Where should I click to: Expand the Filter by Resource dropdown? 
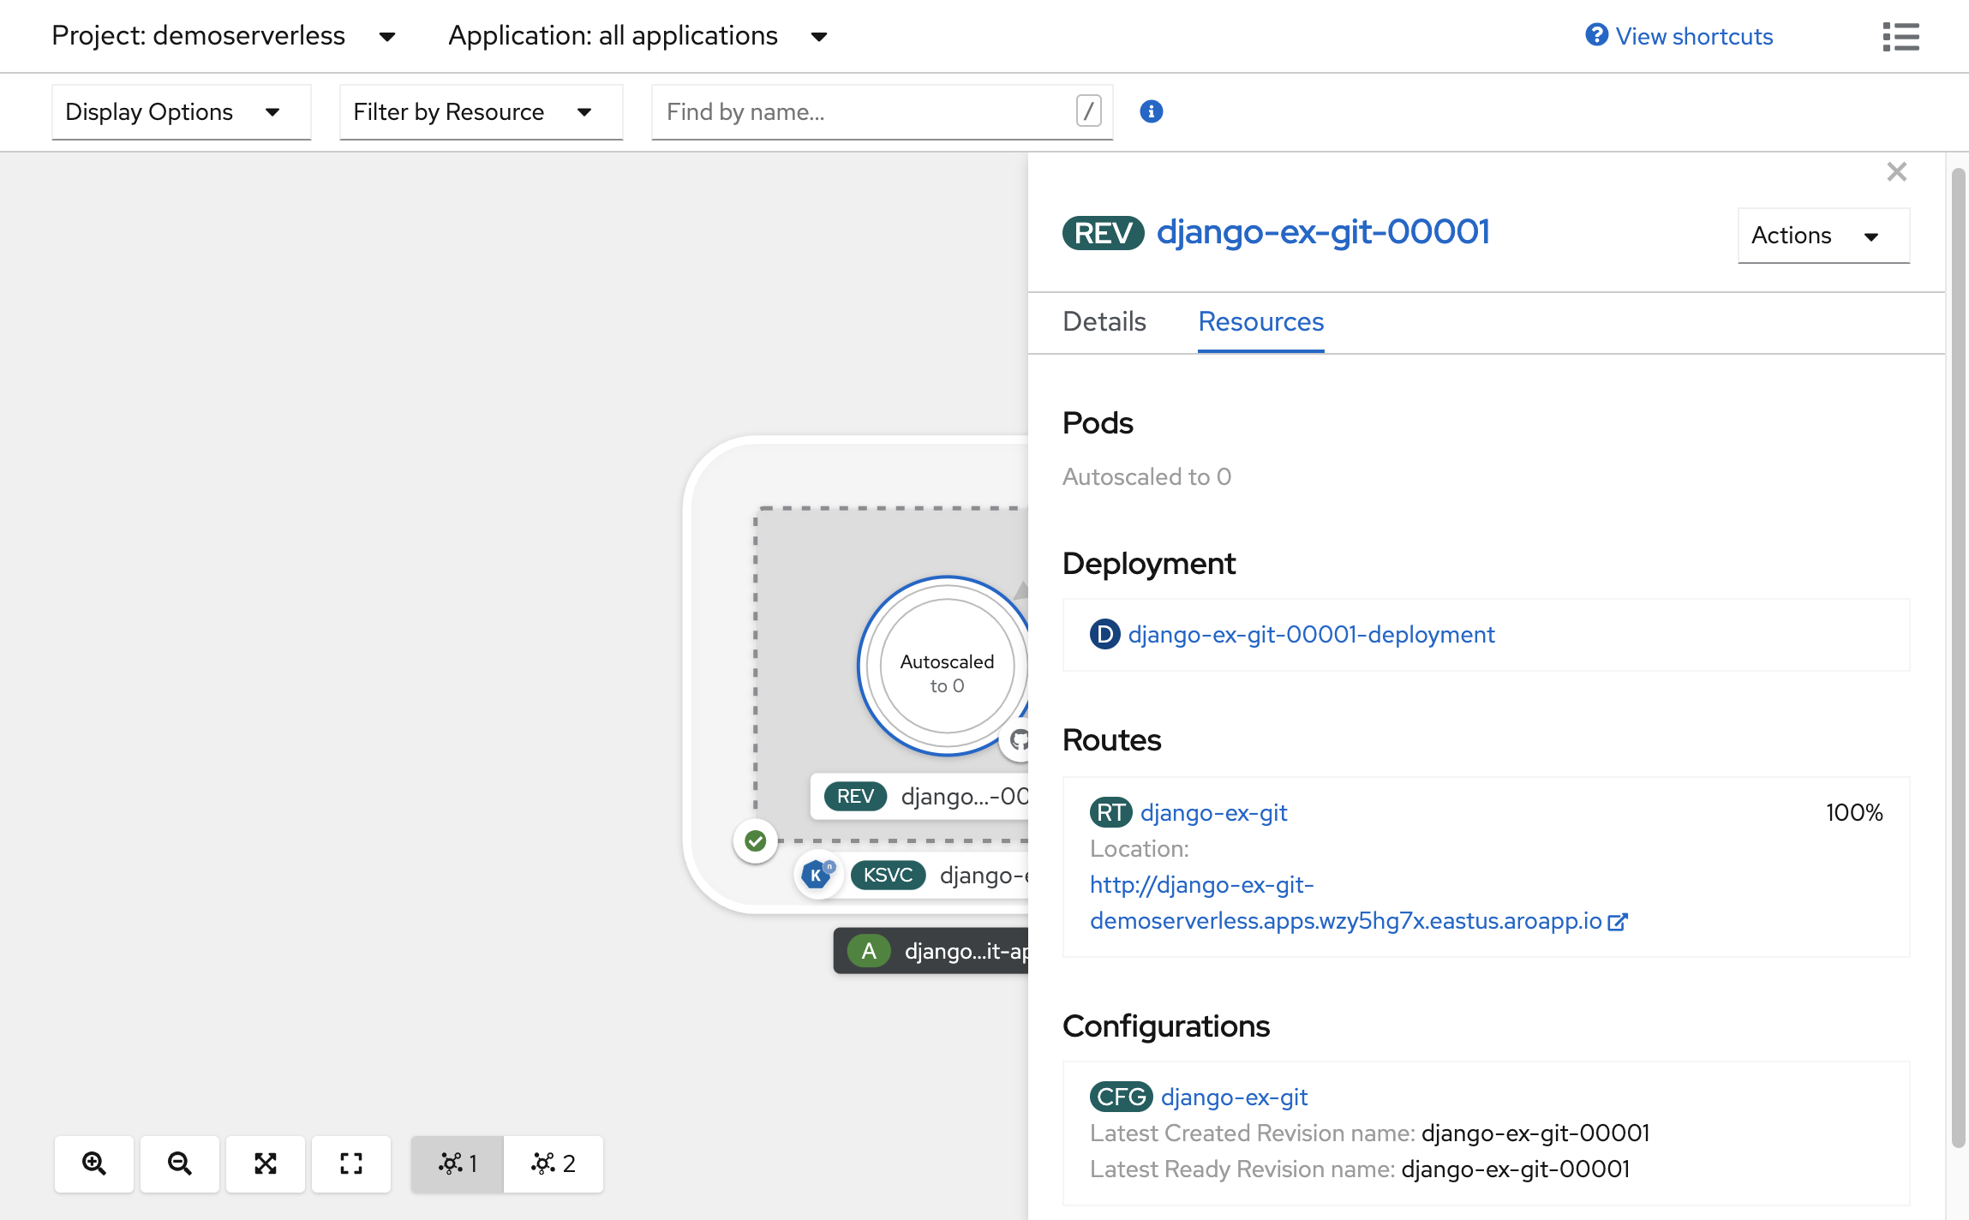pyautogui.click(x=476, y=110)
